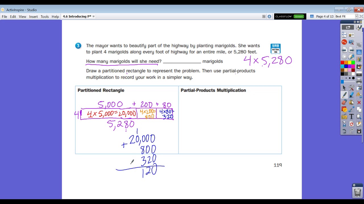Click the Reset Page icon
This screenshot has height=204, width=364.
(x=351, y=124)
